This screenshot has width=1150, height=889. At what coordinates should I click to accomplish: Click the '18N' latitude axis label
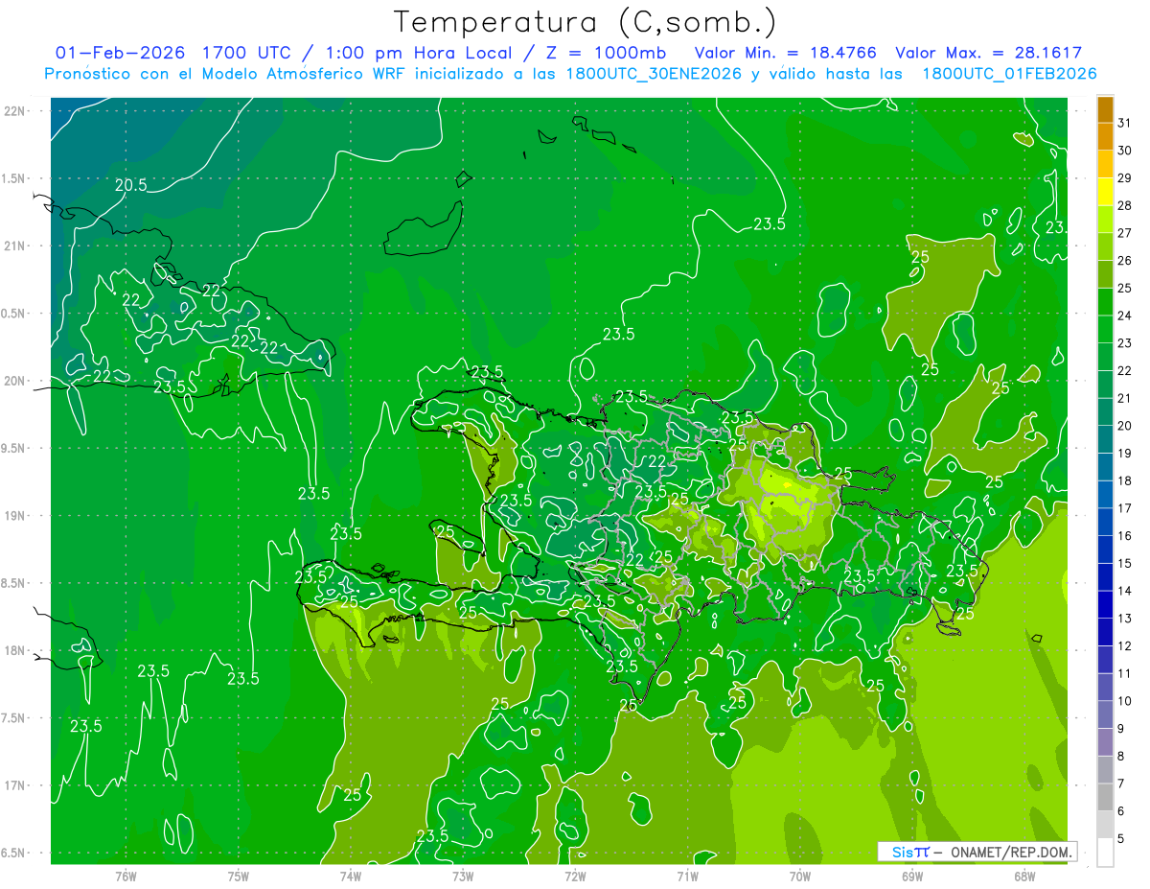[x=15, y=650]
